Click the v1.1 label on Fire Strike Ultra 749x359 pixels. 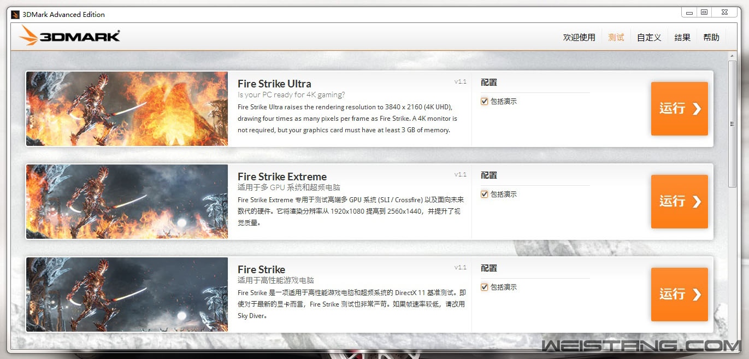tap(461, 81)
